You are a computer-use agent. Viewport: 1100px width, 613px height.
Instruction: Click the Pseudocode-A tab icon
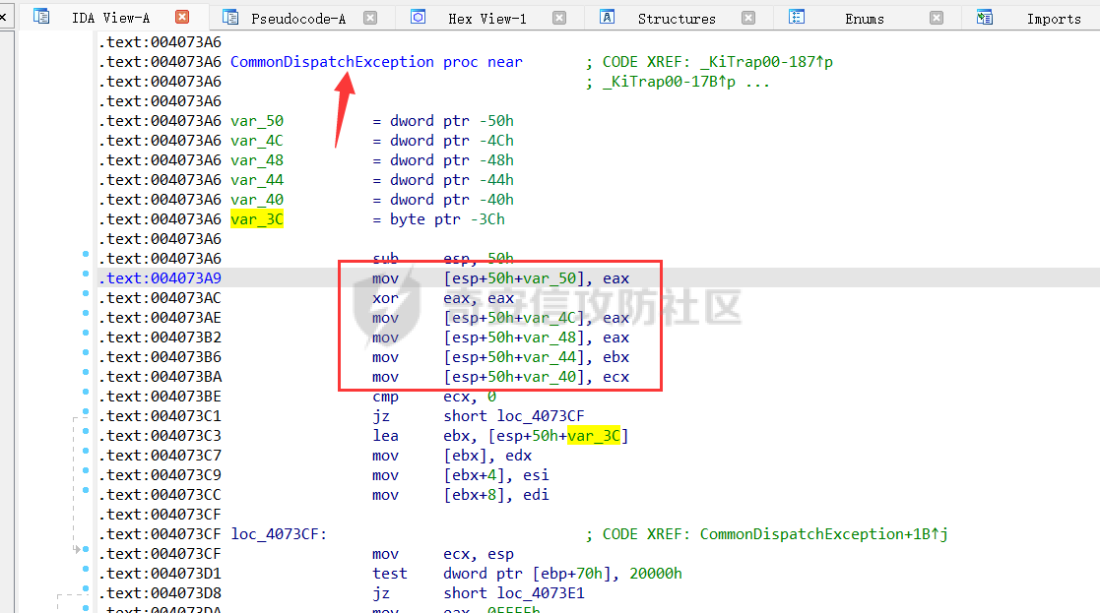click(230, 17)
